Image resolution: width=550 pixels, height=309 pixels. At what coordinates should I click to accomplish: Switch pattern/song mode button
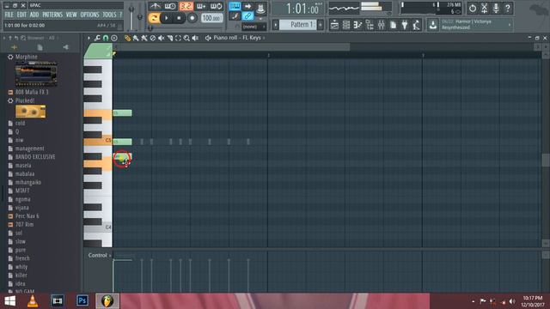tap(154, 18)
